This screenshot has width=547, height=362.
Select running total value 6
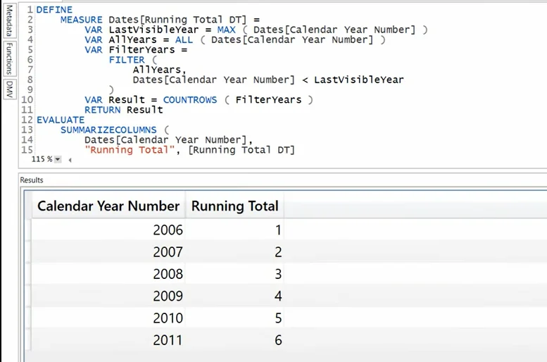[234, 339]
